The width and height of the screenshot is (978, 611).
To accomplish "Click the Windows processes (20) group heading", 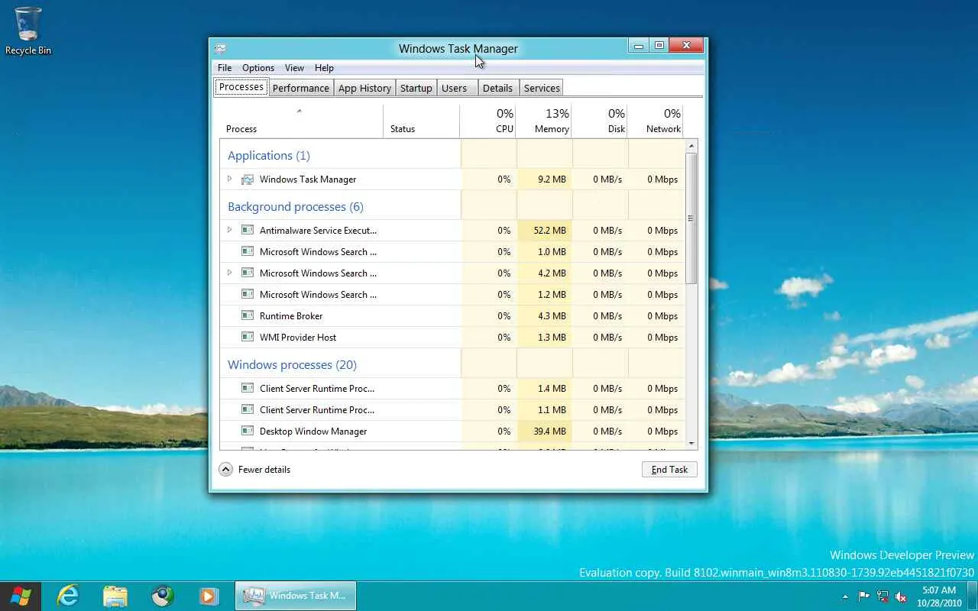I will (x=292, y=365).
